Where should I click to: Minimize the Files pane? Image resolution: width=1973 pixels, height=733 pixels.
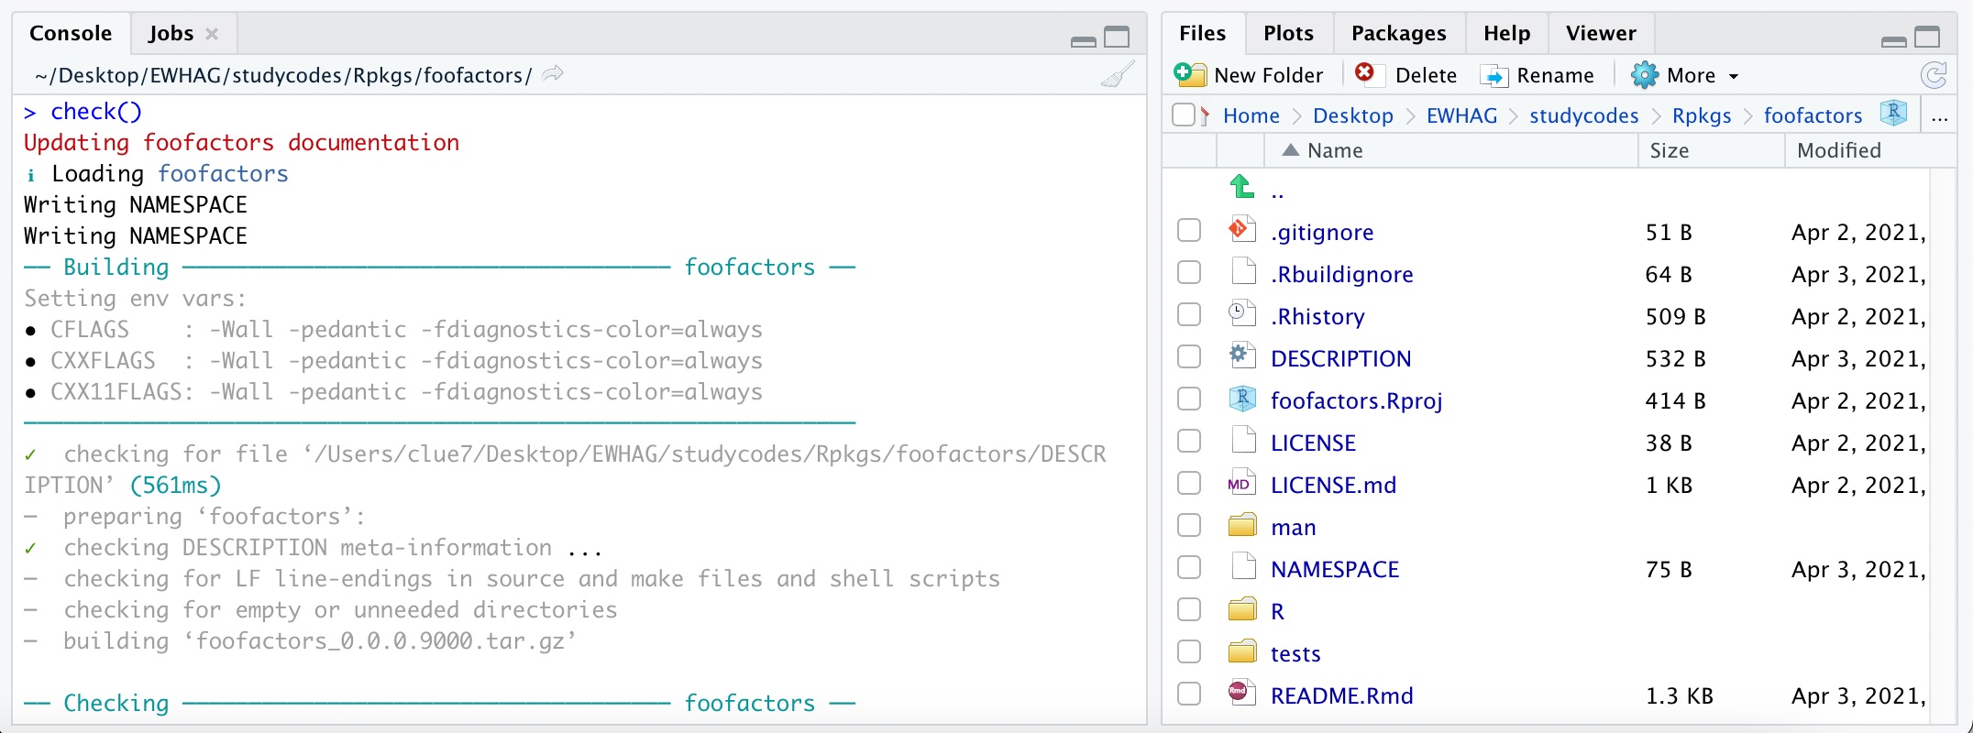(1894, 41)
